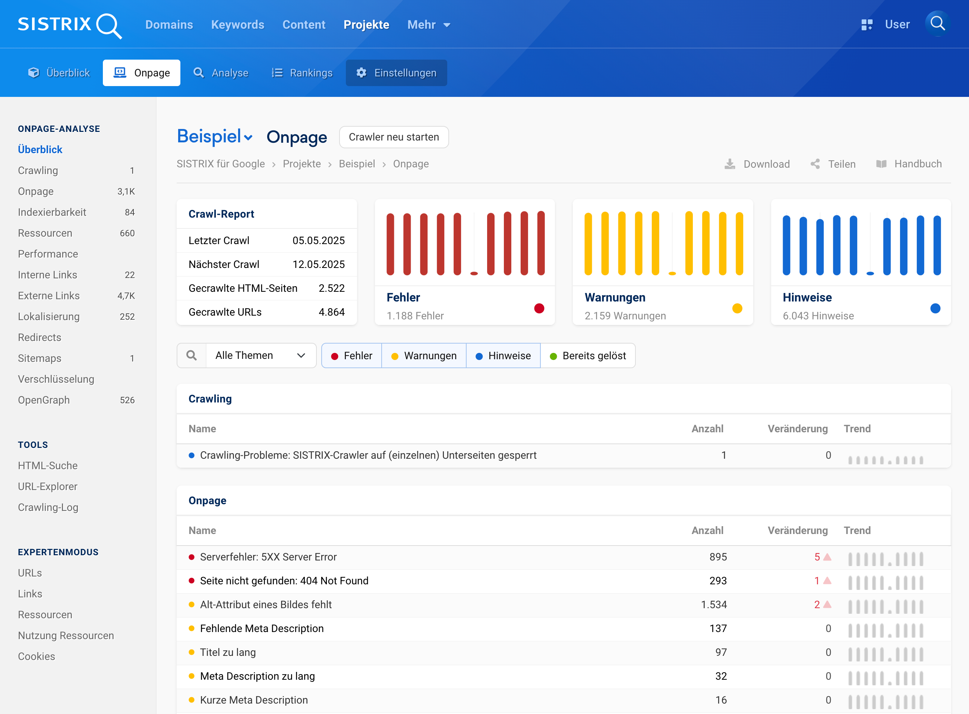Click the Teilen share icon
The image size is (969, 714).
click(x=815, y=164)
